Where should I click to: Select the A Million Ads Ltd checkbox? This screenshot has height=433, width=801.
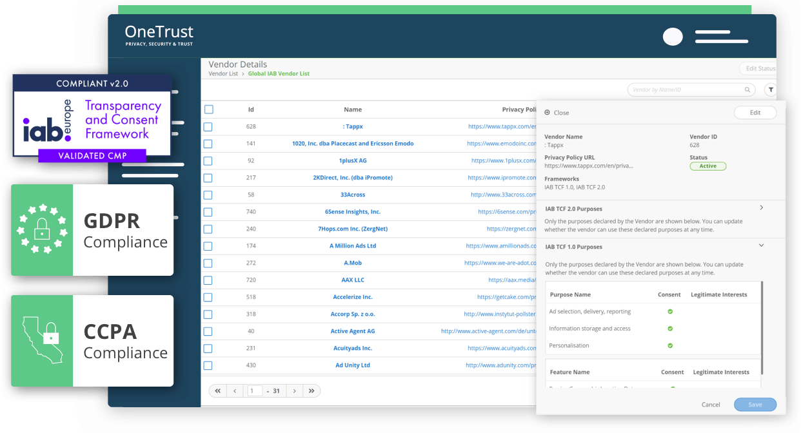208,246
